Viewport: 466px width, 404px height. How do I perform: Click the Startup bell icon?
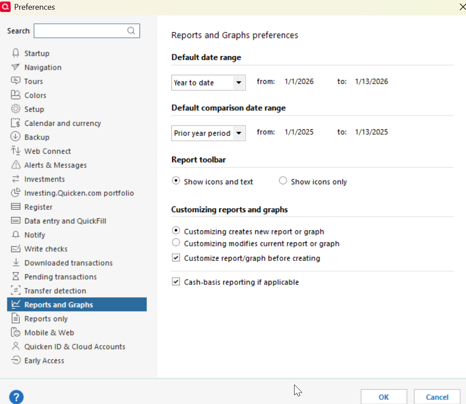point(16,53)
